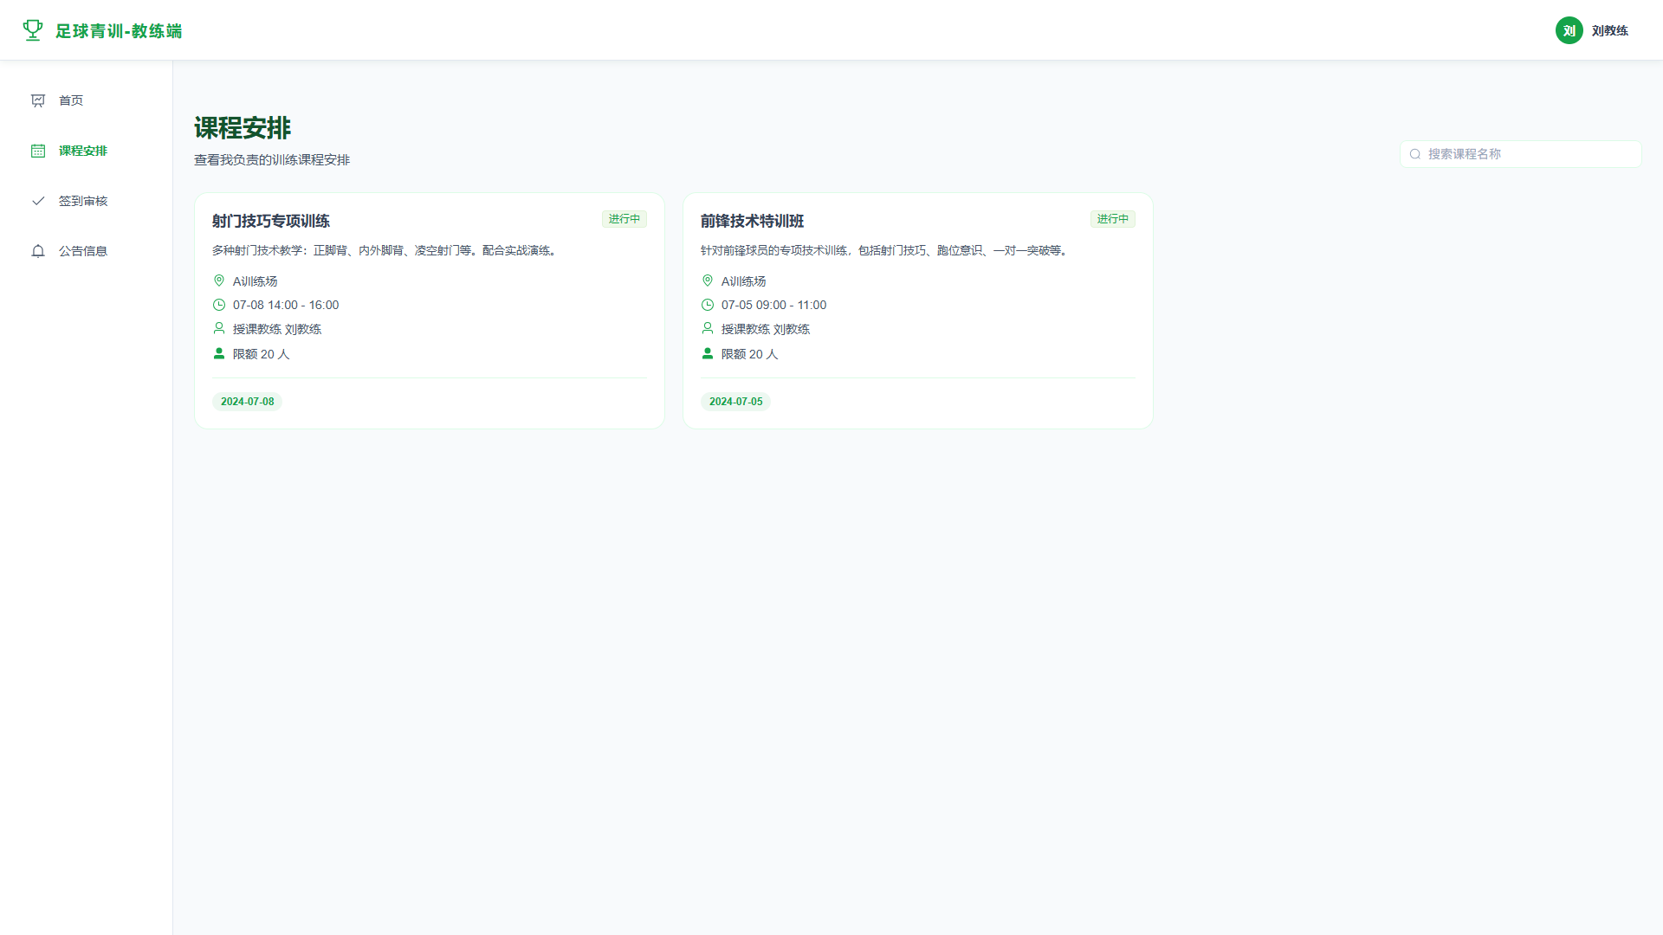Click clock icon beside 07-08 14:00 - 16:00
The width and height of the screenshot is (1663, 935).
point(219,305)
